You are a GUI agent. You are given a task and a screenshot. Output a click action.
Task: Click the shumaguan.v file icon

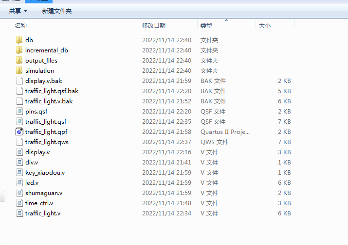coord(19,193)
